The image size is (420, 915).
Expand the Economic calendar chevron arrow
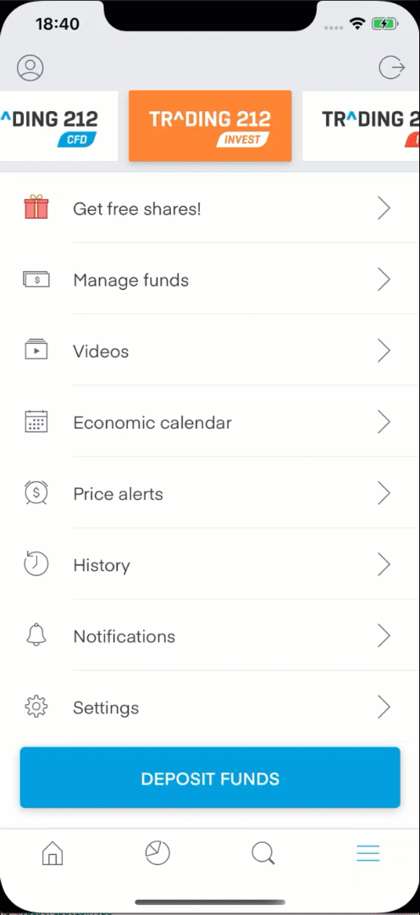[384, 421]
